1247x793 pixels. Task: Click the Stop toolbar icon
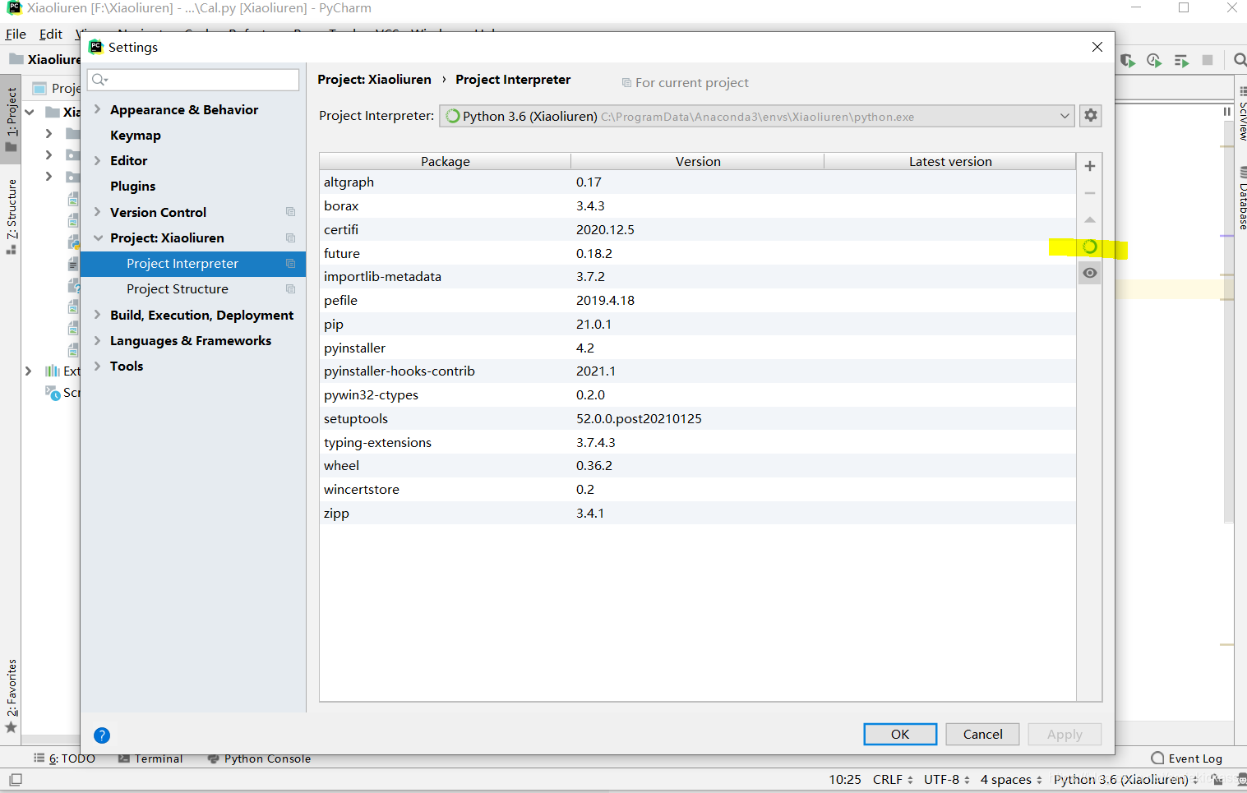click(1208, 60)
